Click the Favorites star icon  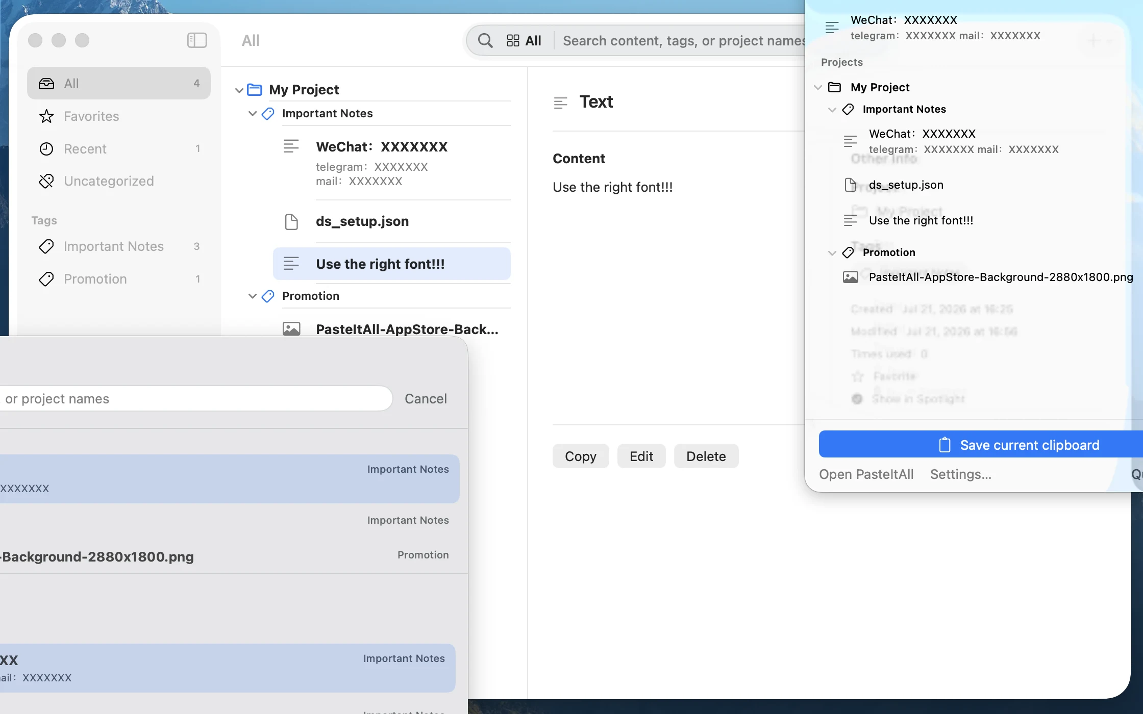[46, 116]
